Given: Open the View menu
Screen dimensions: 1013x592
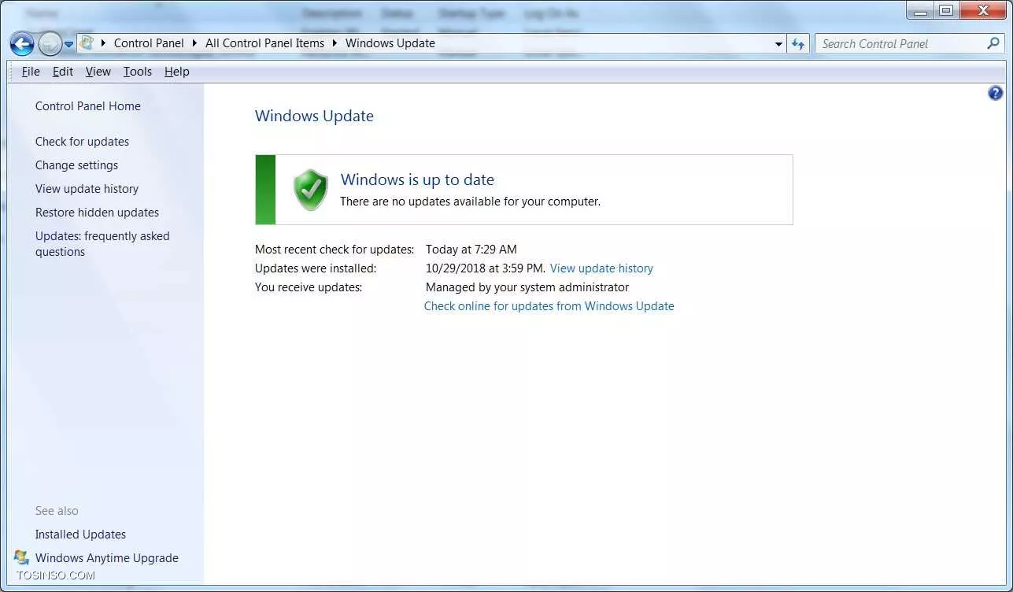Looking at the screenshot, I should (x=98, y=72).
